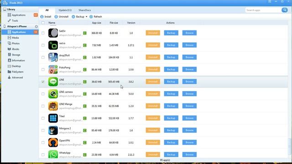
Task: Open Media in the device sidebar
Action: pos(13,38)
